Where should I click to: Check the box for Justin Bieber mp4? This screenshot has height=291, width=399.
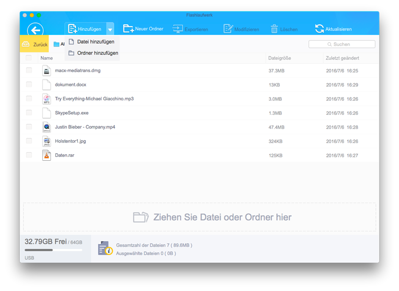tap(29, 127)
